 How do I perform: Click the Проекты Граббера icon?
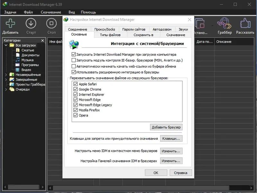pyautogui.click(x=12, y=84)
